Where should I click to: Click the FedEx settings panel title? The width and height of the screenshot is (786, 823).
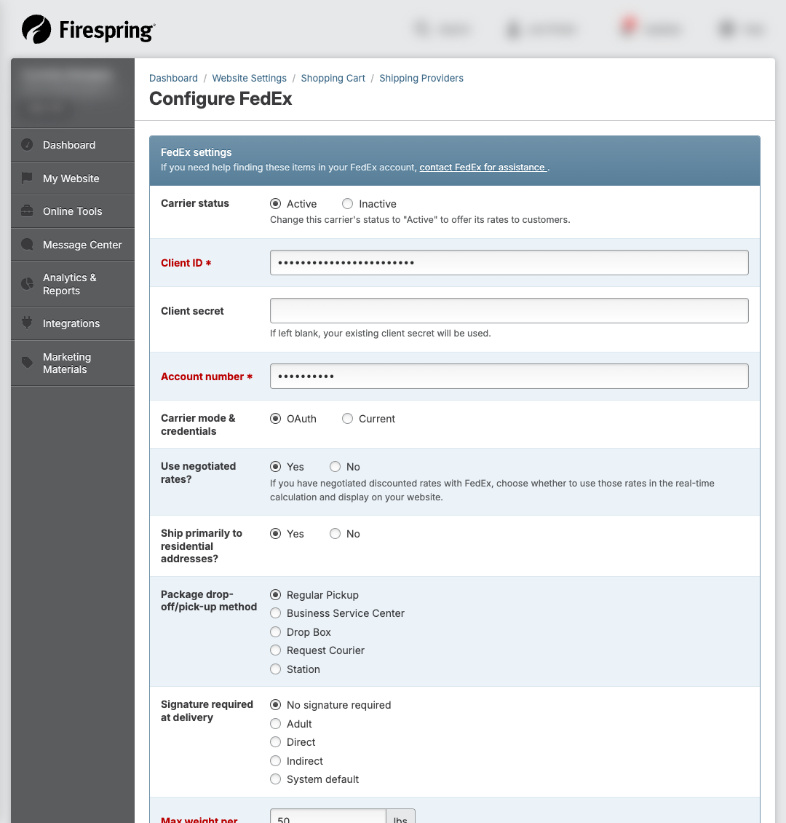tap(196, 152)
